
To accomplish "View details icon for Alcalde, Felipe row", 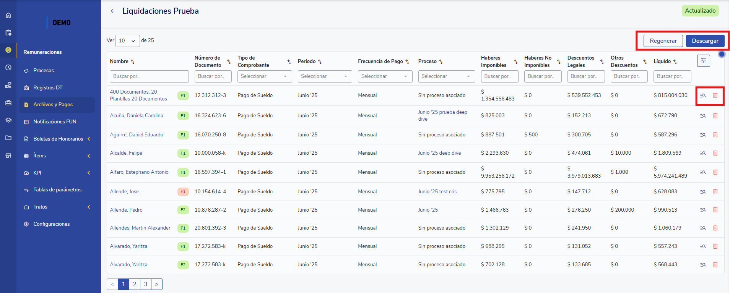I will 703,153.
